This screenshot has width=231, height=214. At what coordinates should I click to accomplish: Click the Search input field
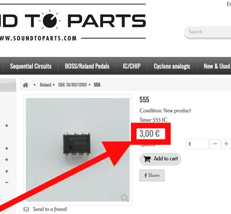tap(208, 32)
